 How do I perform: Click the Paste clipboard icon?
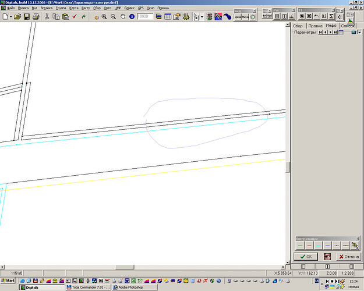(65, 17)
